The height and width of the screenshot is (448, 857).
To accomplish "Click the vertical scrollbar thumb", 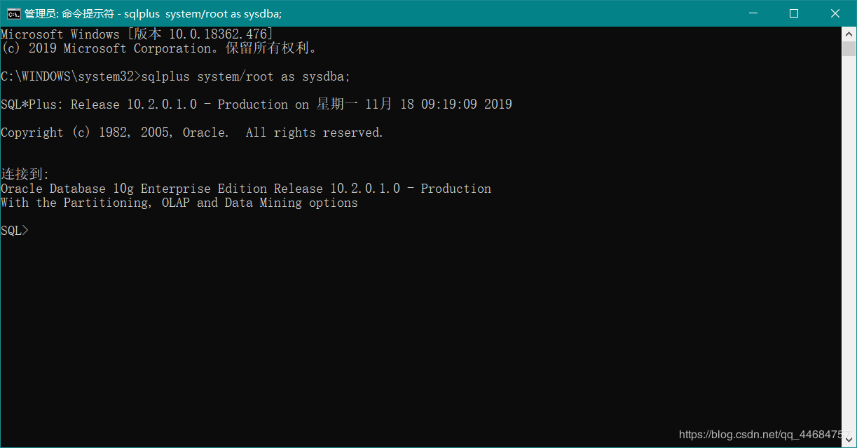I will click(x=849, y=49).
